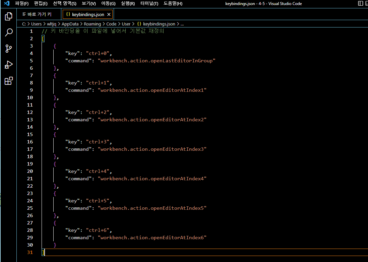Image resolution: width=368 pixels, height=262 pixels.
Task: Click the VS Code logo icon
Action: (7, 4)
